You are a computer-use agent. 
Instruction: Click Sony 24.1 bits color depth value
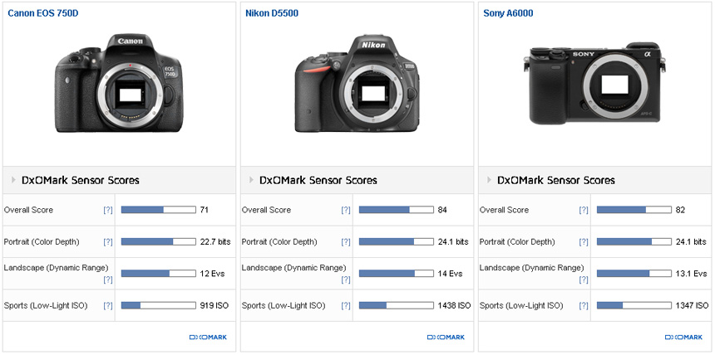tap(691, 241)
